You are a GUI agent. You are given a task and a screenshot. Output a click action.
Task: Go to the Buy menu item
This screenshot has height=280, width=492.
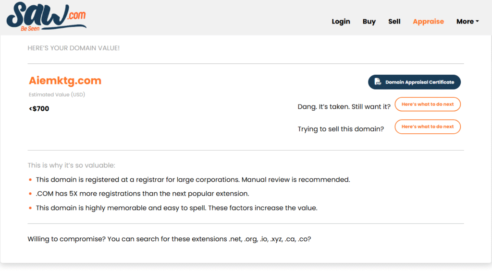pyautogui.click(x=369, y=22)
